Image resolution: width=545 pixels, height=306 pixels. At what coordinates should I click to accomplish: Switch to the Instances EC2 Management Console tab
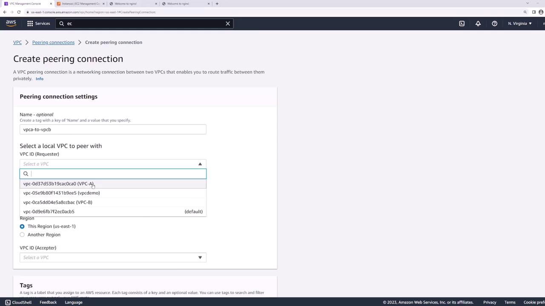80,4
